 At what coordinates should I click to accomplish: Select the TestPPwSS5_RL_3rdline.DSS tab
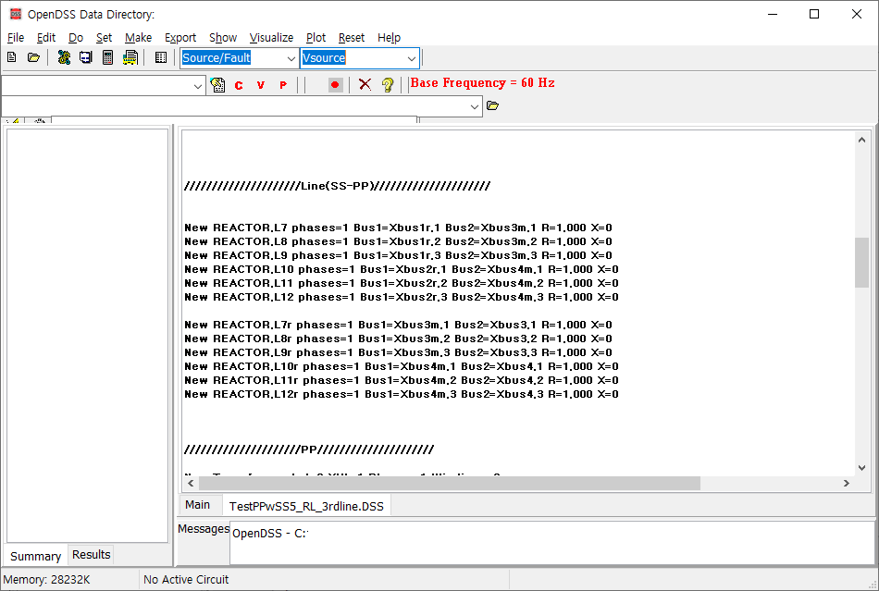tap(306, 506)
